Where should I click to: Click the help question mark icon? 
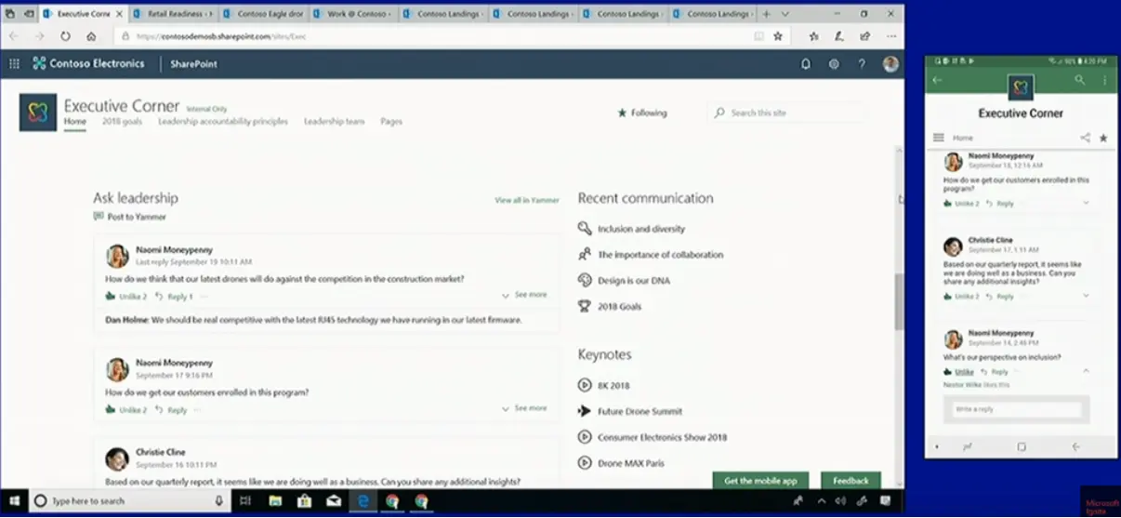862,64
